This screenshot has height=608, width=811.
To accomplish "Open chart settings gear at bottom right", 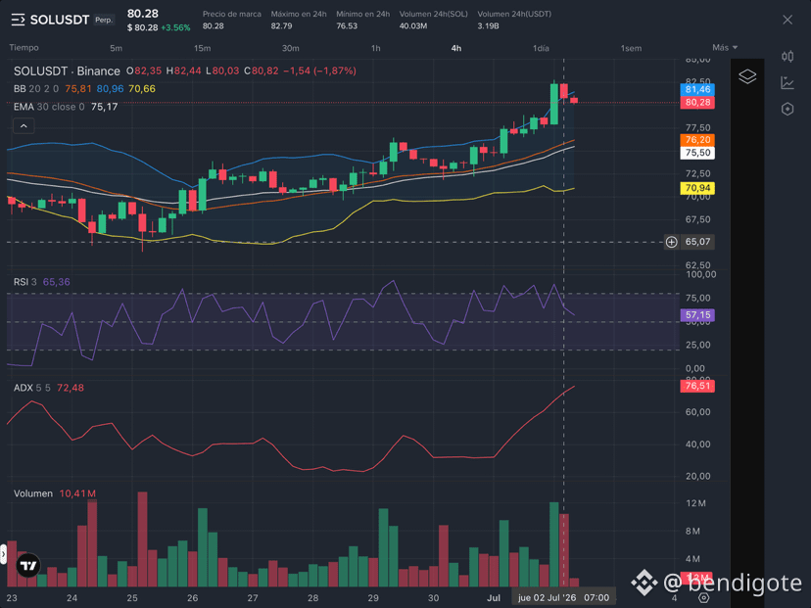I will [703, 597].
